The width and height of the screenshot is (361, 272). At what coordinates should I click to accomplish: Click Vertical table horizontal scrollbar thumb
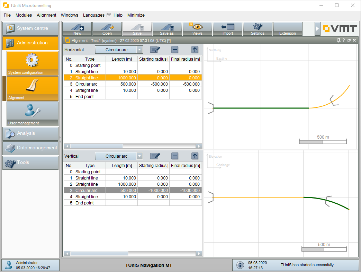tap(99, 254)
